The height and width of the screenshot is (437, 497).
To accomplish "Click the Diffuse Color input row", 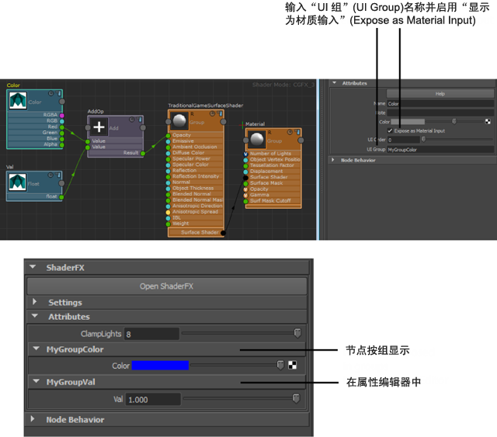I will click(x=195, y=153).
